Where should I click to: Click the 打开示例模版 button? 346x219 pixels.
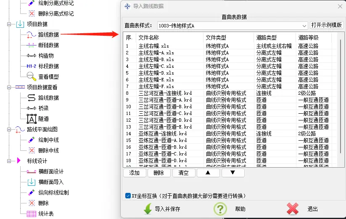pos(327,25)
